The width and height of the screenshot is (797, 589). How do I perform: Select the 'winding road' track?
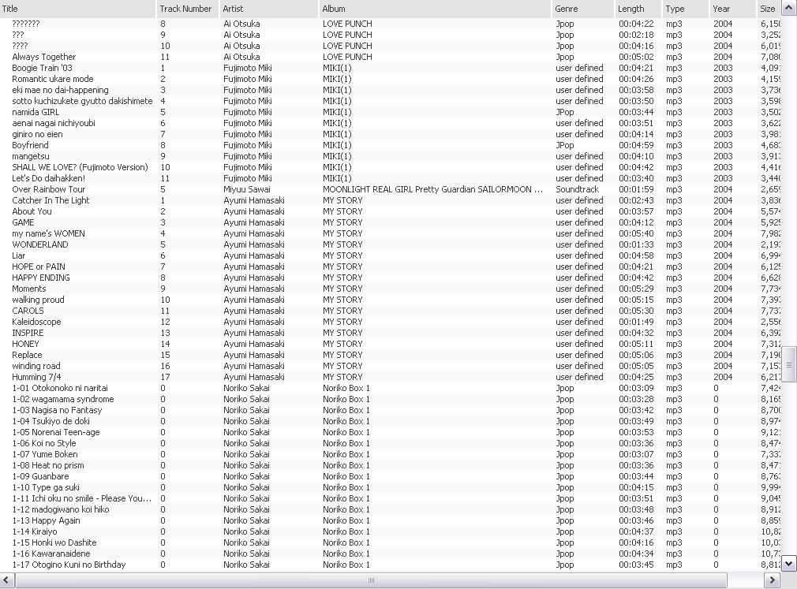point(391,366)
